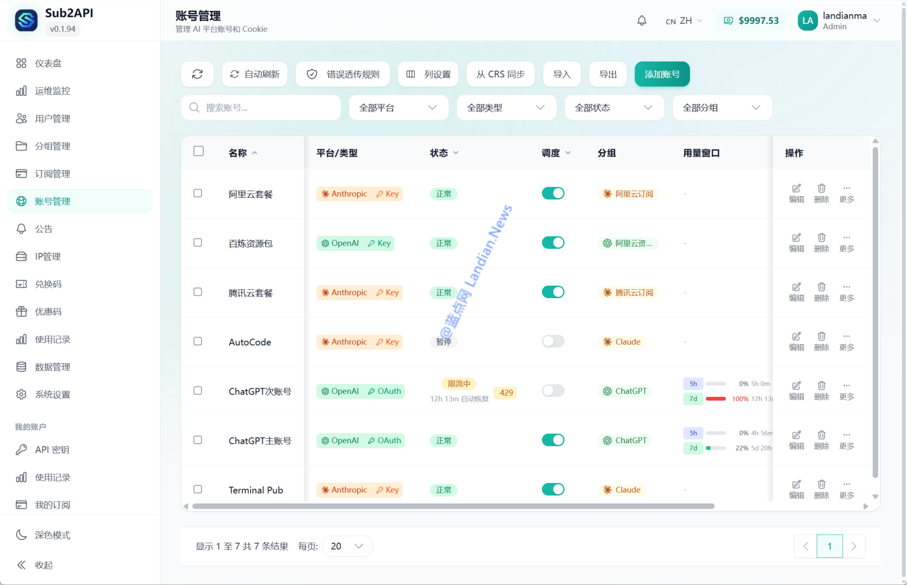Go to 仪表盘 in sidebar
Screen dimensions: 907x585
pyautogui.click(x=48, y=63)
